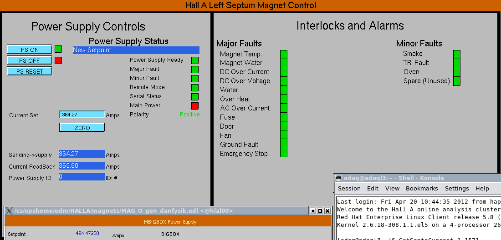Image resolution: width=501 pixels, height=240 pixels.
Task: Click the ZERO current button
Action: (x=82, y=127)
